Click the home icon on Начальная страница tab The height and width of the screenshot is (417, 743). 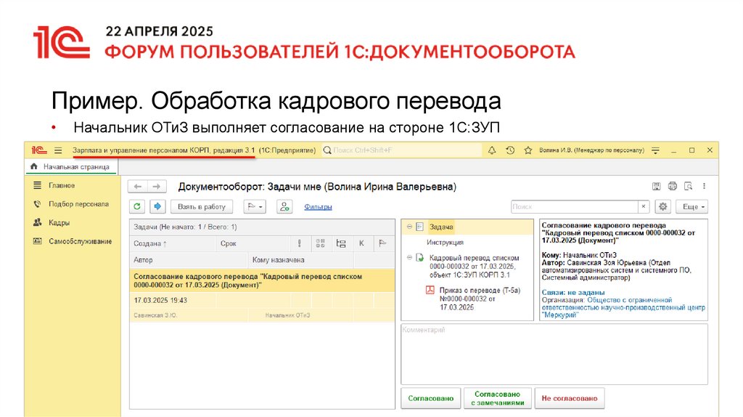(33, 166)
